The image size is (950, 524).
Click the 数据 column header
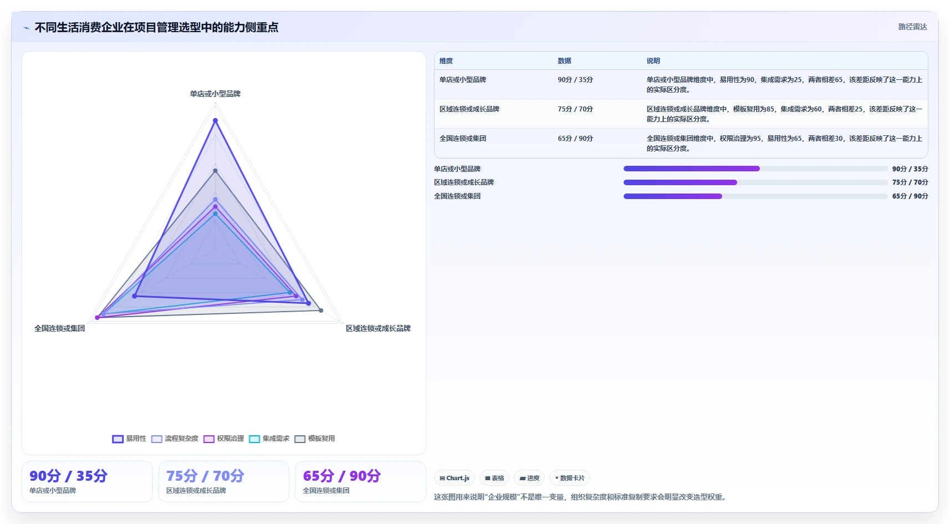(x=564, y=61)
